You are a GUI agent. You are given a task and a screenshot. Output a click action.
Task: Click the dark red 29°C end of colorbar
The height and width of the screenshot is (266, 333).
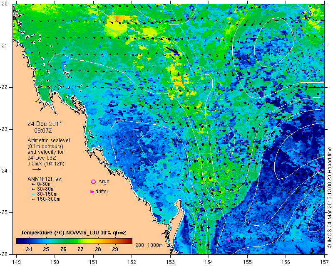129,241
